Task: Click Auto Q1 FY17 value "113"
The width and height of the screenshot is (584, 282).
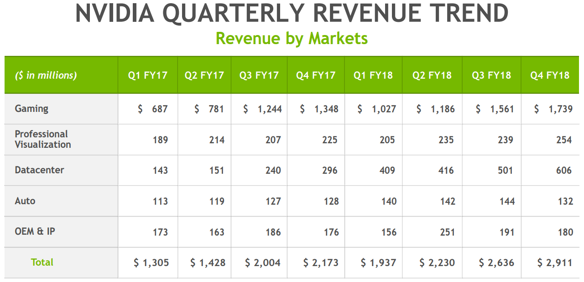Action: (x=160, y=201)
